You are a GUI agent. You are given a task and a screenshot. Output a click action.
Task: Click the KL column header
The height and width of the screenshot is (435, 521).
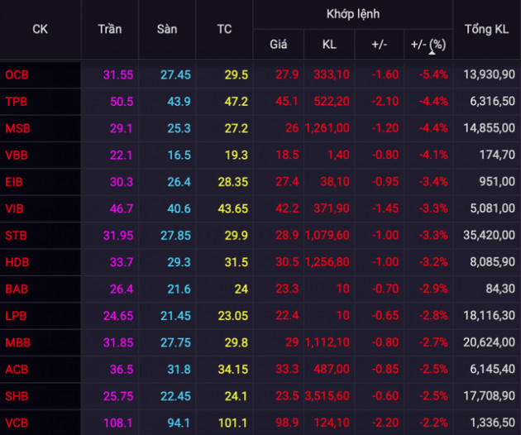pos(329,45)
